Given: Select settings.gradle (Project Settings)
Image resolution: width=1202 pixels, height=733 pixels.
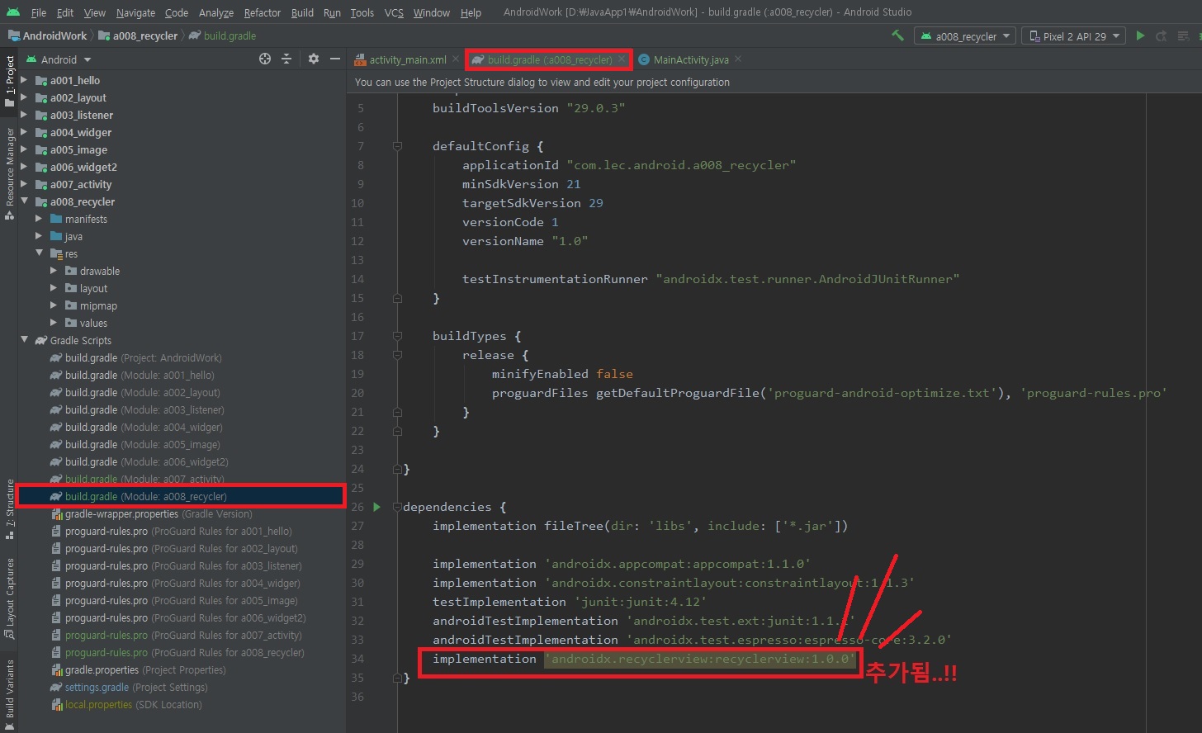Looking at the screenshot, I should coord(128,687).
